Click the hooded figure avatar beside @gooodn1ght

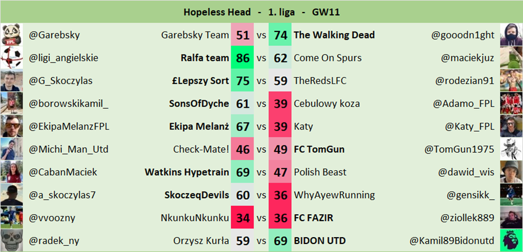coord(511,35)
